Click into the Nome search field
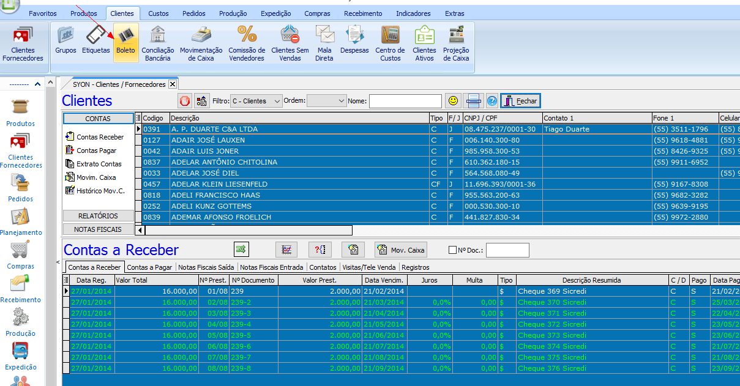Viewport: 740px width, 386px height. click(405, 101)
